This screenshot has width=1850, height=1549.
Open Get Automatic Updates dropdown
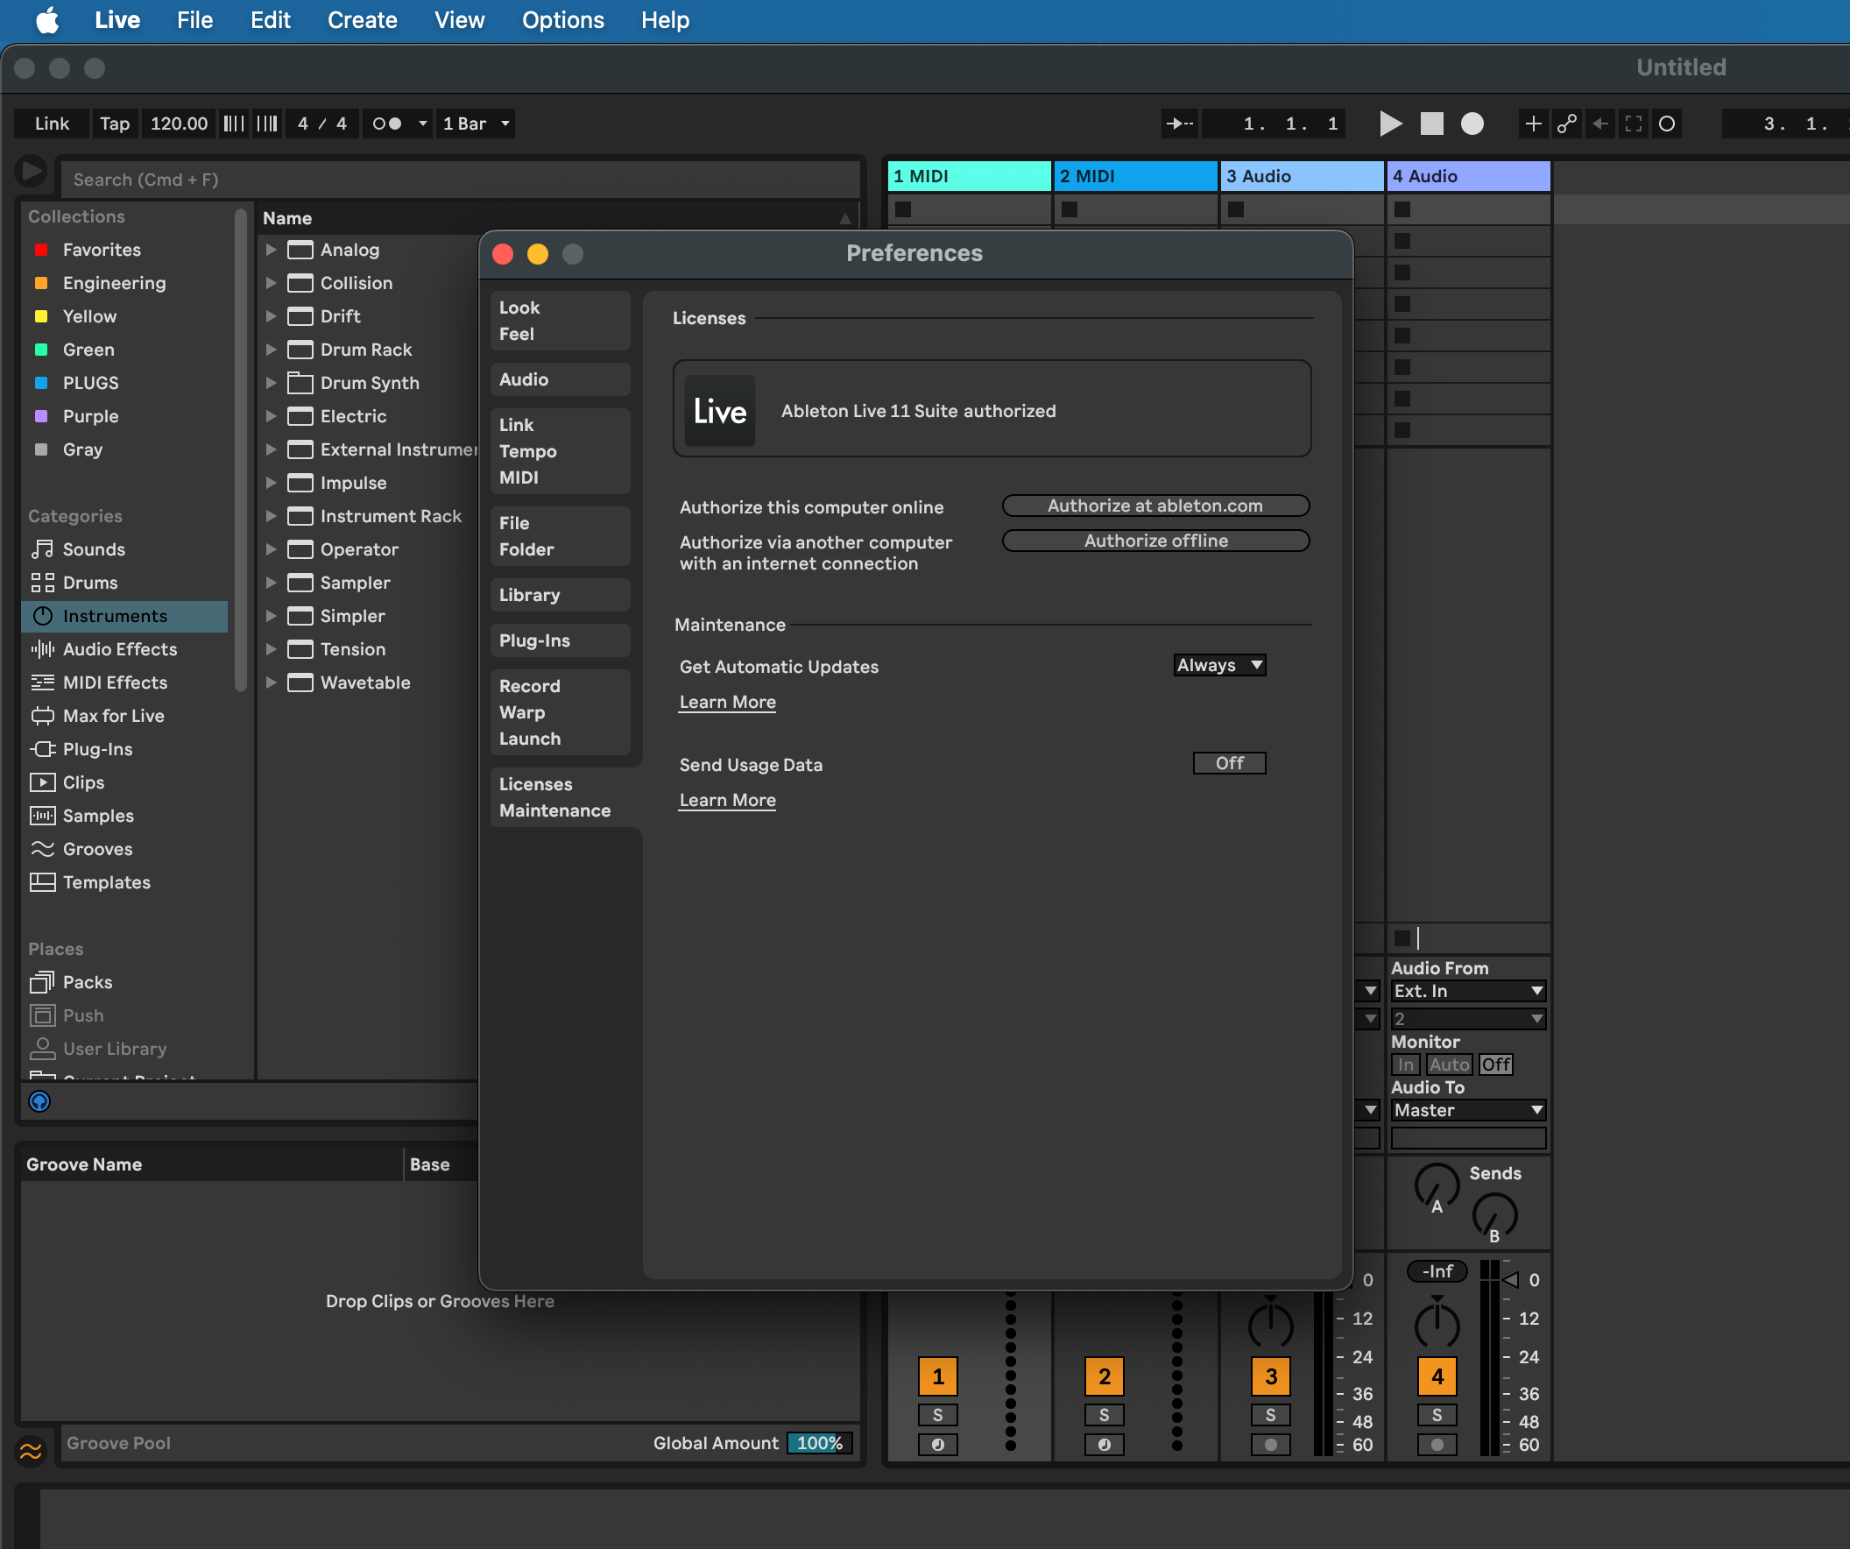(1220, 665)
